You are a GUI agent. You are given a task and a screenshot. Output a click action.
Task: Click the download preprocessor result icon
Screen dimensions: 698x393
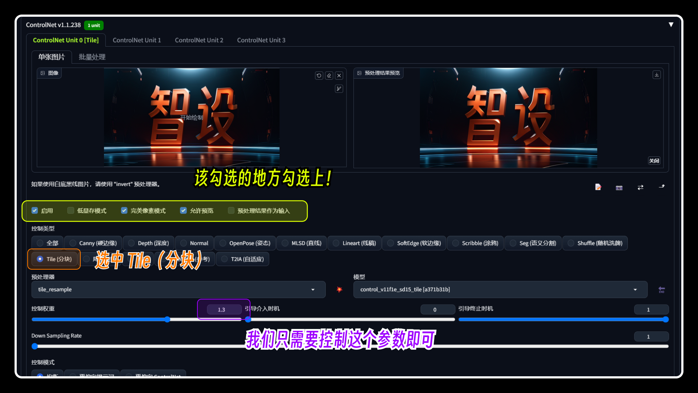(657, 75)
